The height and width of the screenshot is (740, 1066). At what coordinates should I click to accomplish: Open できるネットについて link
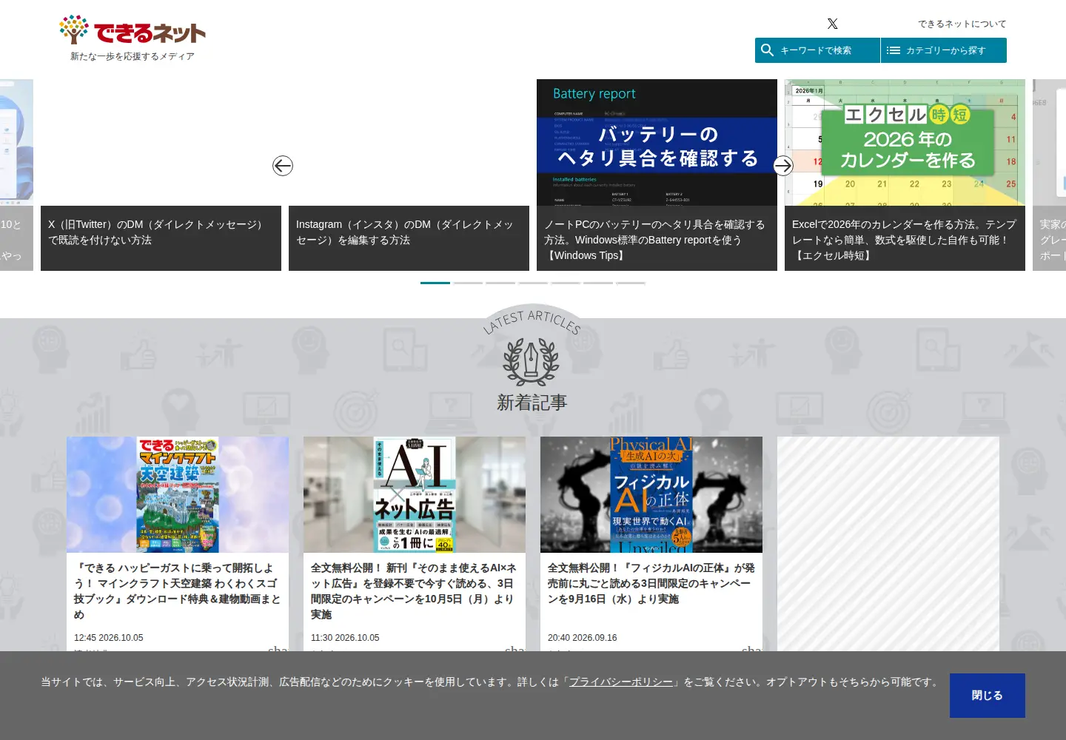pos(962,24)
